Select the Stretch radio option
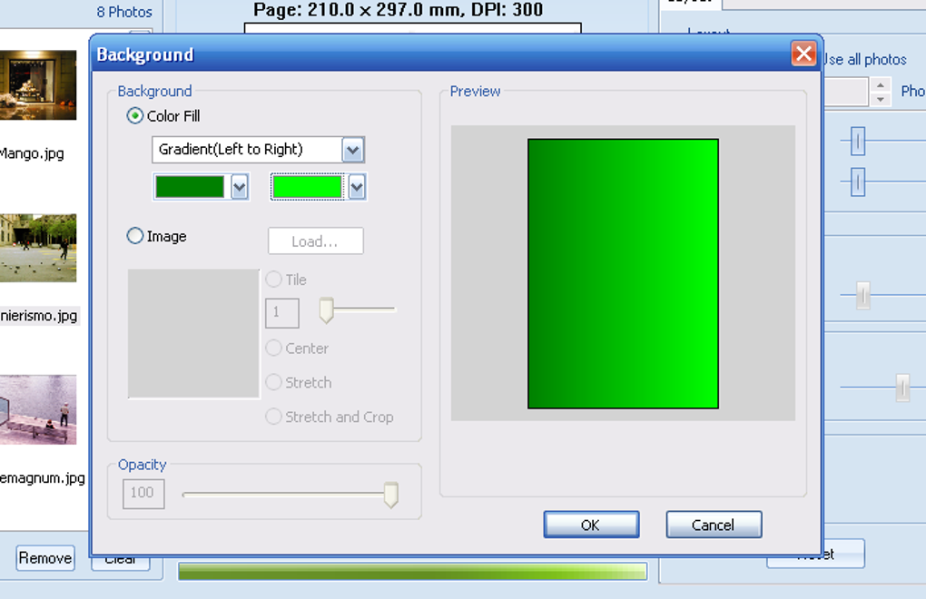Viewport: 926px width, 599px height. click(273, 382)
